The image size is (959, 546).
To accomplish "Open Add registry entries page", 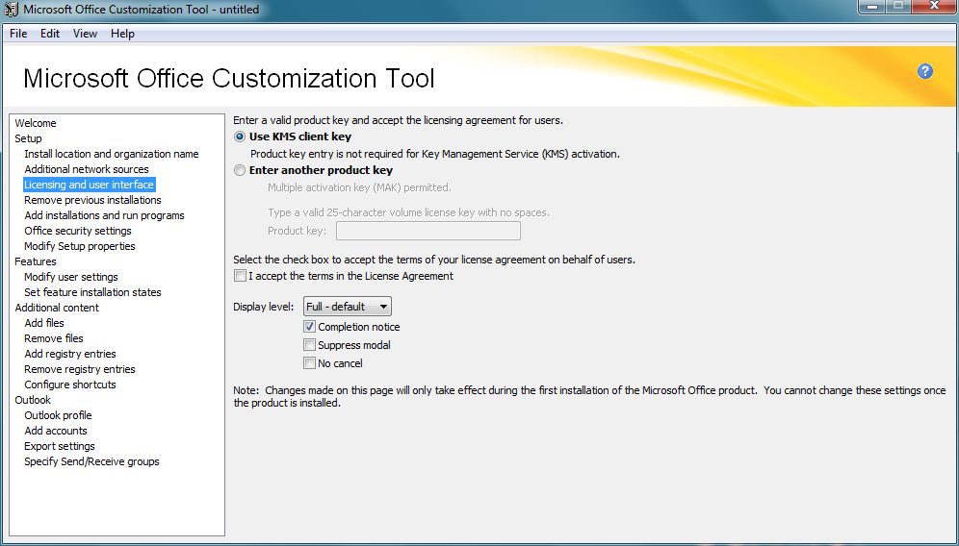I will coord(69,354).
